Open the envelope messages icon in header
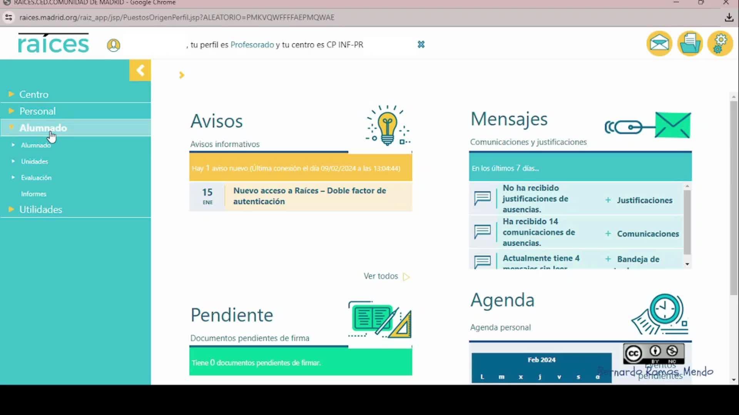This screenshot has width=739, height=415. (x=659, y=43)
